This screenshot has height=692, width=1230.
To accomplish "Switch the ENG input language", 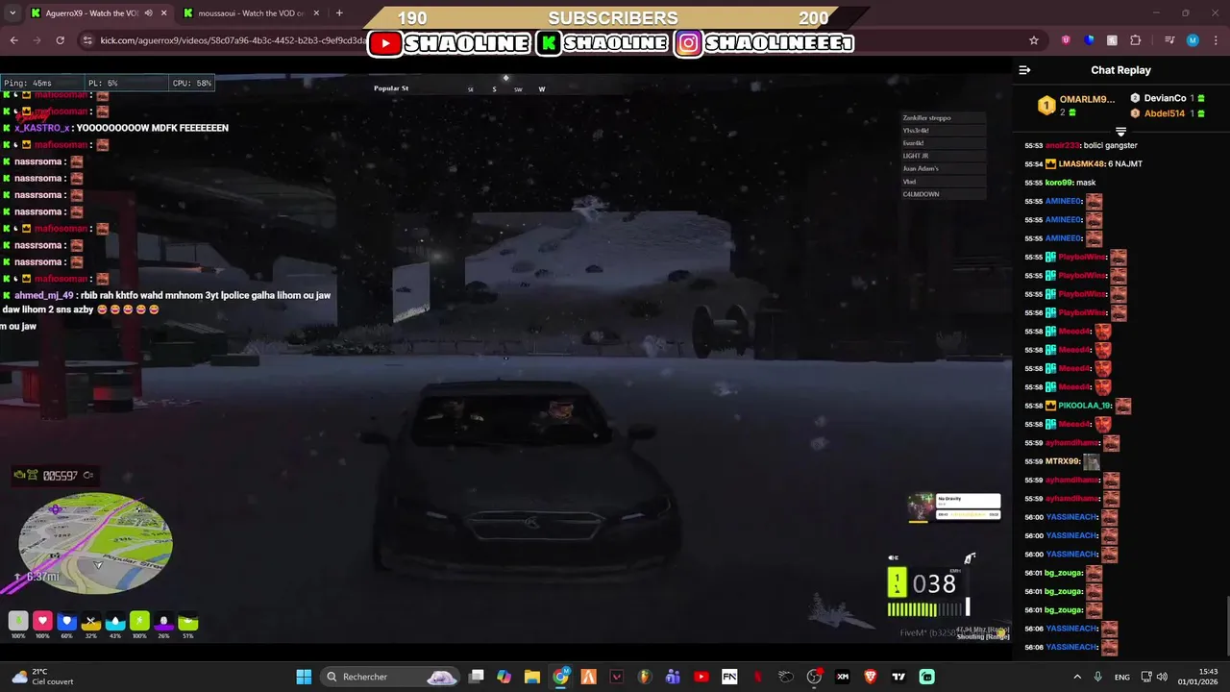I will pyautogui.click(x=1121, y=677).
